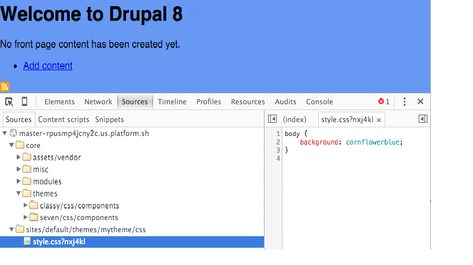Open the (index) editor tab
Viewport: 473px width, 265px height.
pos(295,120)
